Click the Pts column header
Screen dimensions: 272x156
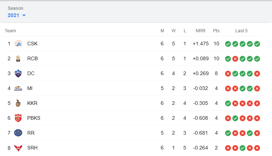tap(216, 31)
